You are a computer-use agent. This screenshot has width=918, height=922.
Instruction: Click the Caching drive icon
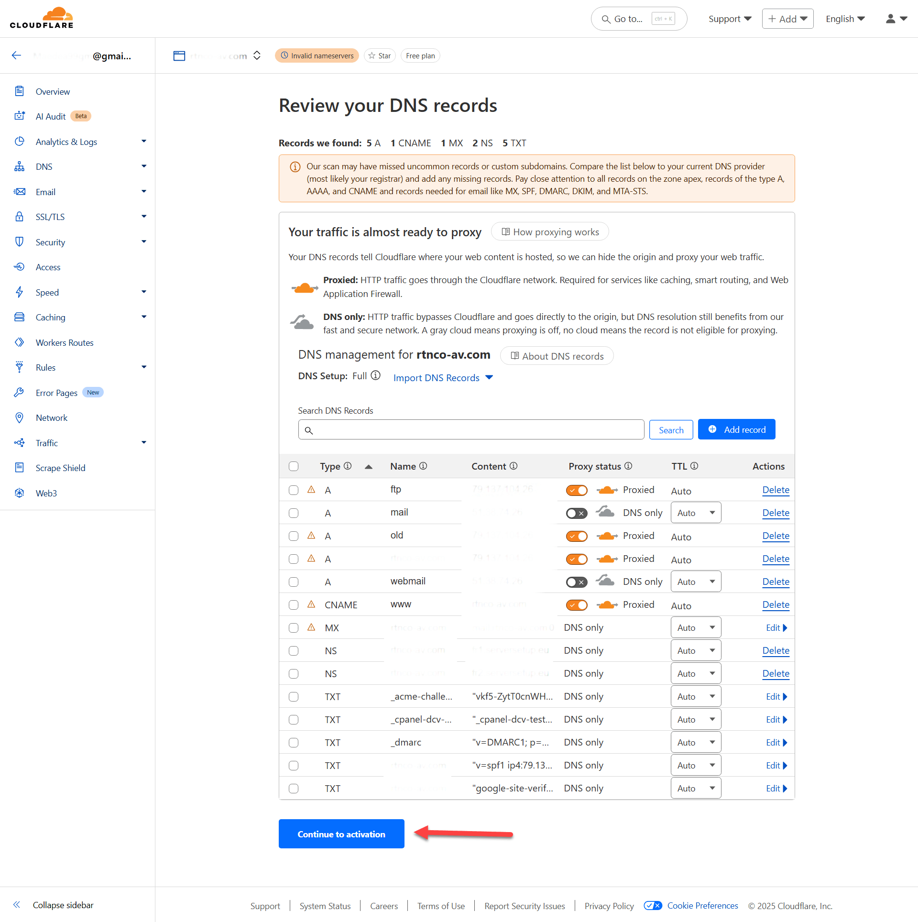(x=19, y=317)
